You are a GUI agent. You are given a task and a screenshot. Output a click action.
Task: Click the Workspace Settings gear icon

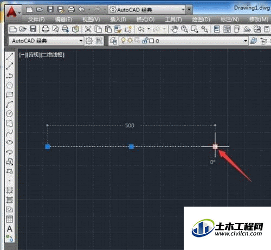89,41
